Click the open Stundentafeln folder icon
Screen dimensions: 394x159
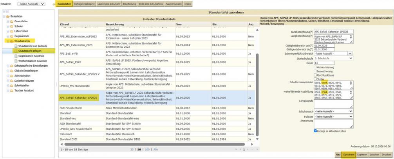click(12, 41)
